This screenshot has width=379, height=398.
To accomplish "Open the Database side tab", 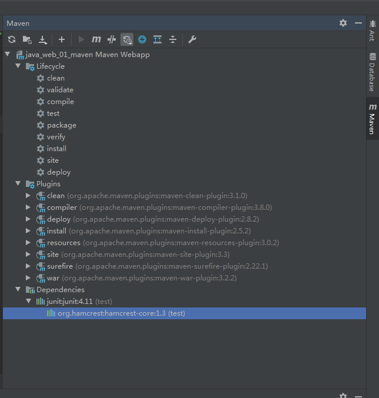I will [372, 72].
